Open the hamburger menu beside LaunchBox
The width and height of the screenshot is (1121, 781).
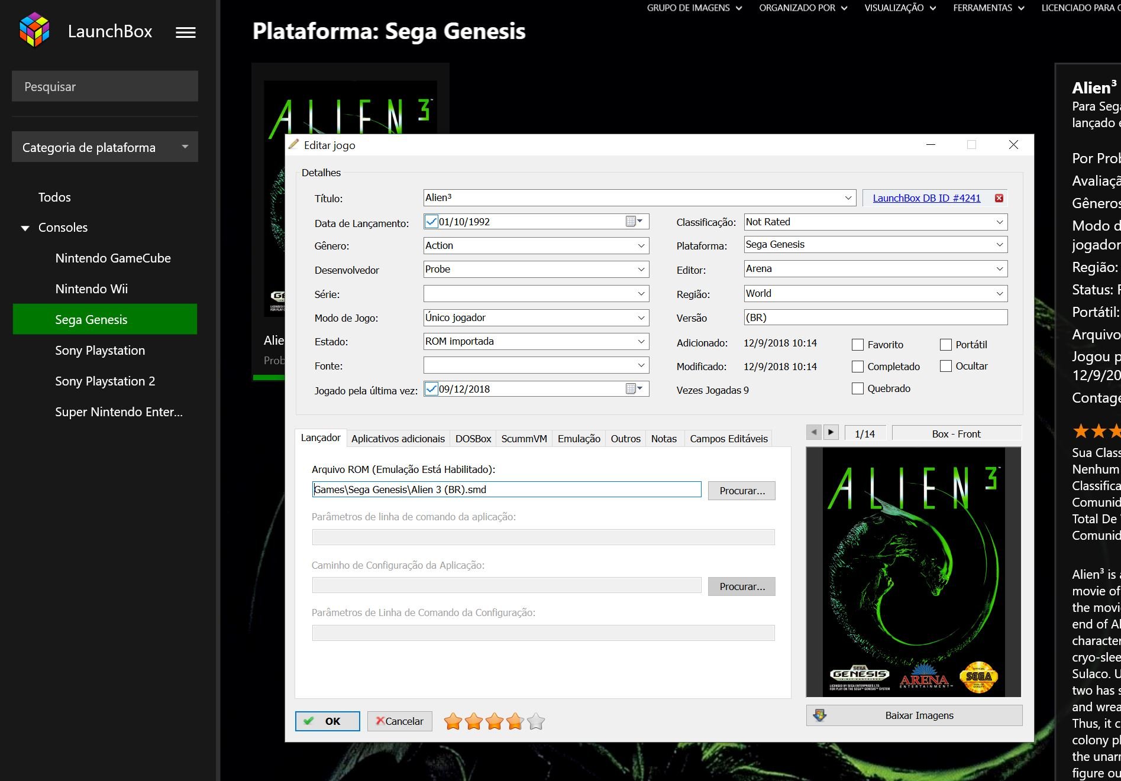[186, 33]
